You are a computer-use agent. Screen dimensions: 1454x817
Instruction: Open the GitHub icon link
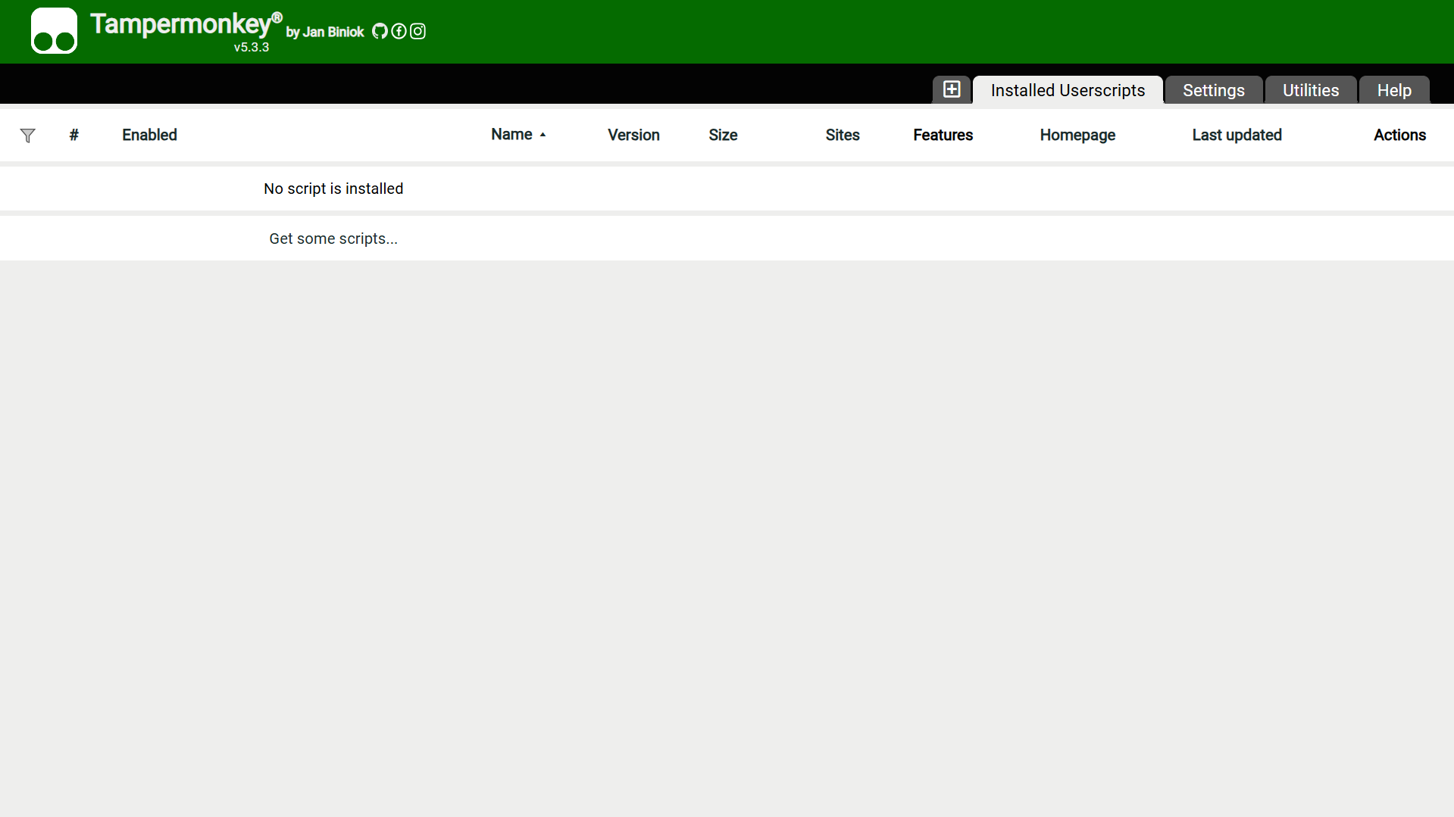click(380, 31)
